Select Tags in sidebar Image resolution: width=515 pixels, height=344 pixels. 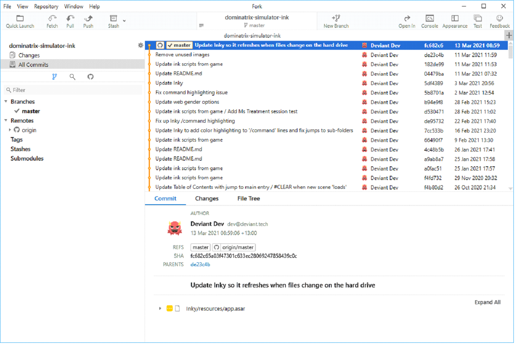coord(17,140)
